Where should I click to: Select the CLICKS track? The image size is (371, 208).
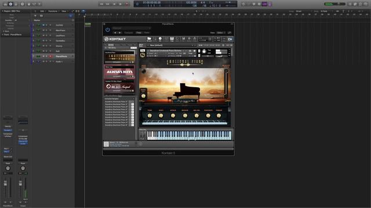[x=59, y=25]
